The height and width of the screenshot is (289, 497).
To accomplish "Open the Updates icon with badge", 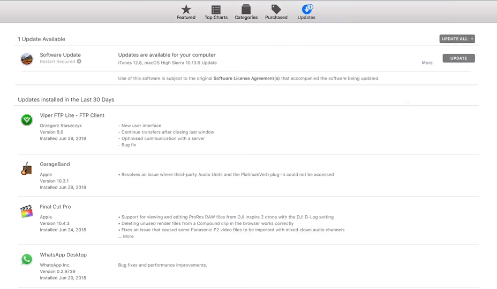I will coord(306,9).
